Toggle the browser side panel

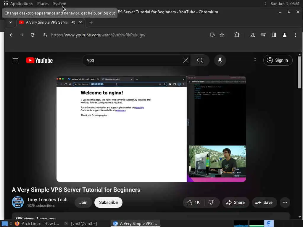pos(274,35)
